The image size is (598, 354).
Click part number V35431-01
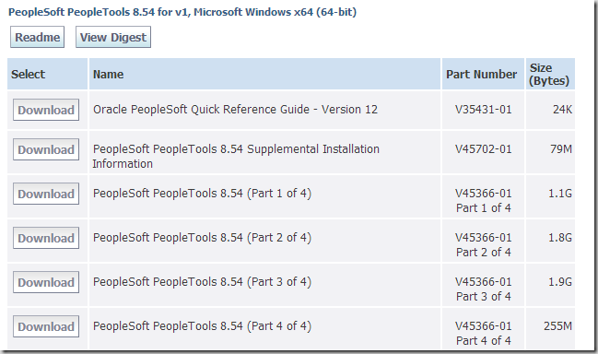(x=483, y=110)
